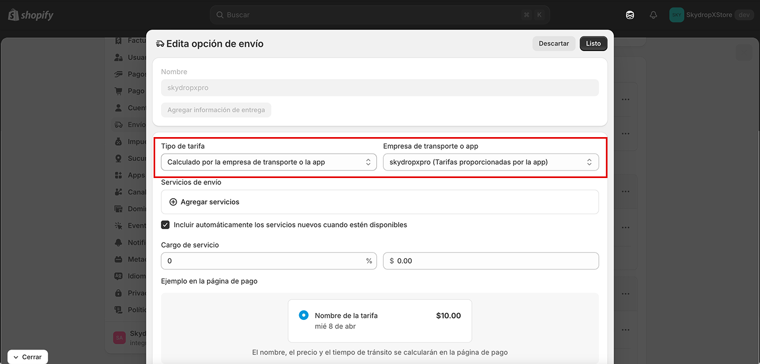Open customer events (Event…) icon in sidebar

click(x=118, y=226)
